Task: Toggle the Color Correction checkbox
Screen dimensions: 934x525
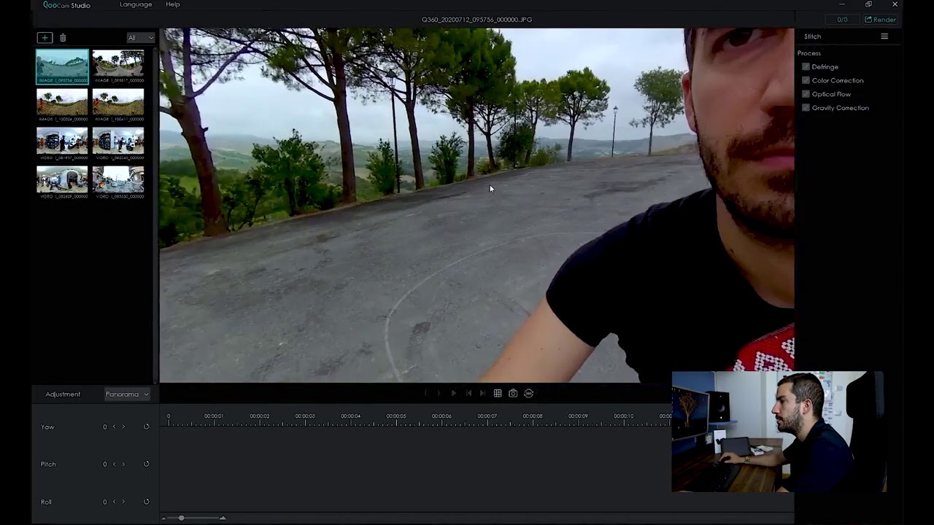Action: coord(806,80)
